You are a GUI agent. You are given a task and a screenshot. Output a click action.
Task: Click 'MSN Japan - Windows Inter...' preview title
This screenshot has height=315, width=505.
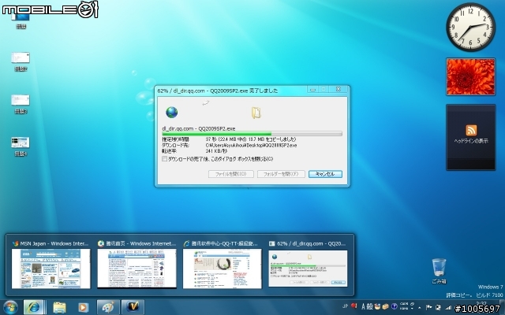(x=54, y=243)
